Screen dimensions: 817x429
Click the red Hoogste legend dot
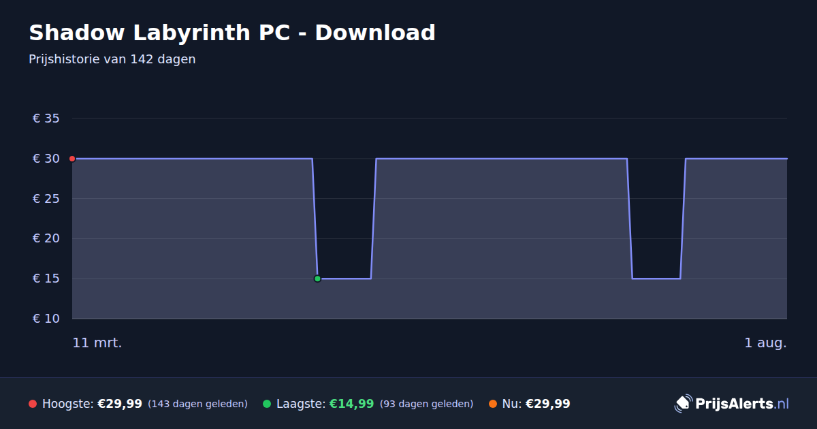33,404
